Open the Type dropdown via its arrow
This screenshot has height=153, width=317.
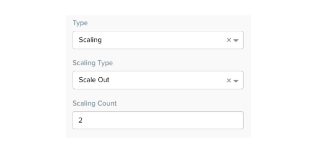tap(236, 40)
